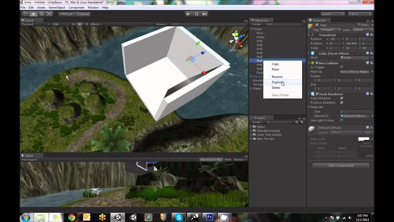Open the Tag Untagged dropdown
Viewport: 394px width, 222px height.
(x=330, y=30)
